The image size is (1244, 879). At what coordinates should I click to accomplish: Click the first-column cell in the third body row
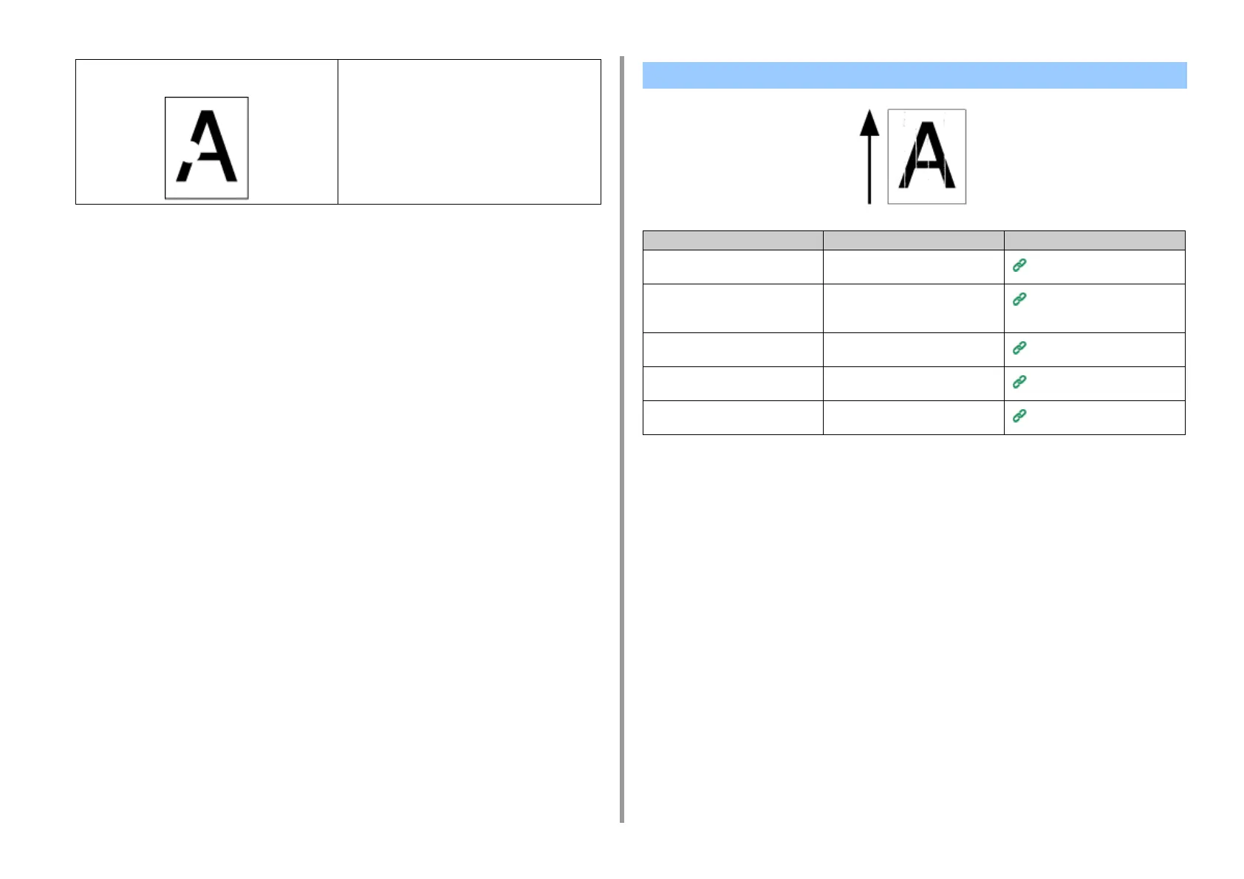coord(733,349)
